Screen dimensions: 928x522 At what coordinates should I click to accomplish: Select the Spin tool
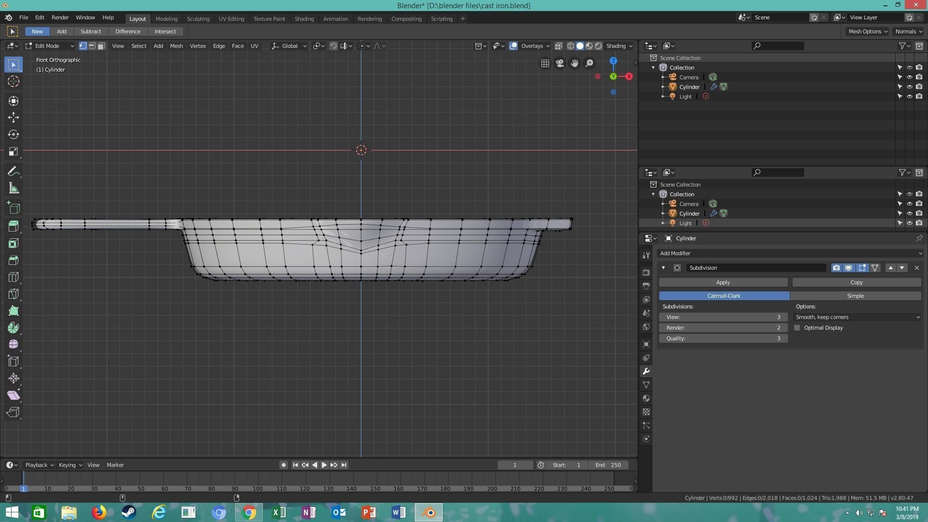point(13,328)
